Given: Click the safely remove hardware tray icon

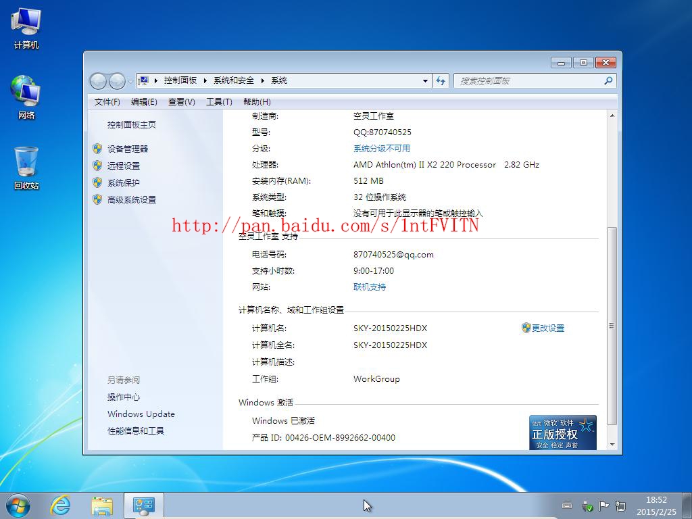Looking at the screenshot, I should (x=587, y=506).
